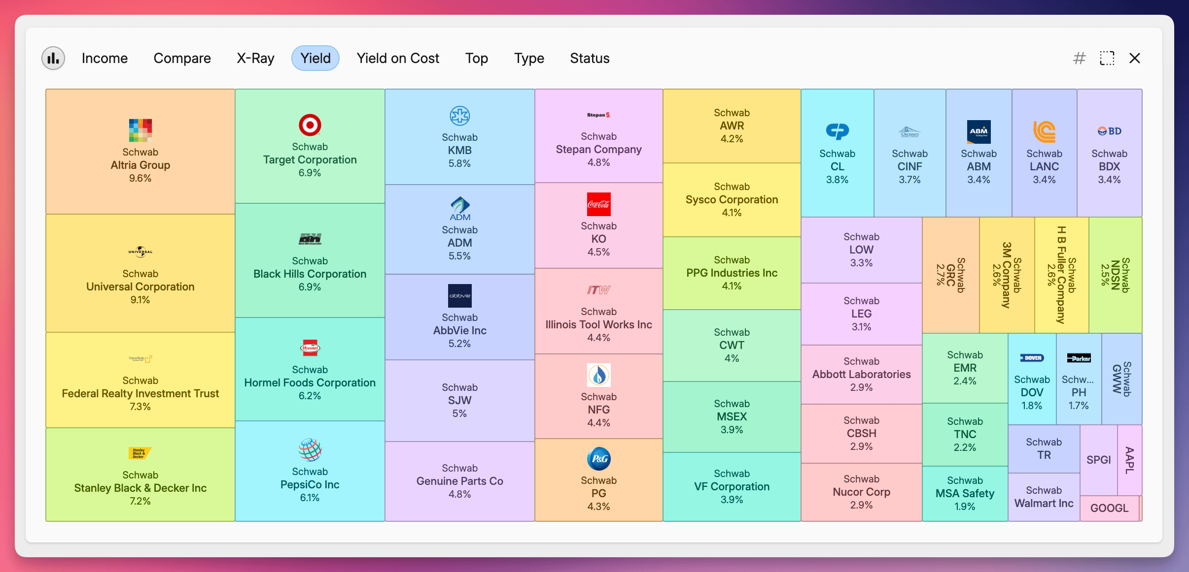This screenshot has height=572, width=1189.
Task: Open the Abbott Laboratories tile
Action: pyautogui.click(x=862, y=375)
